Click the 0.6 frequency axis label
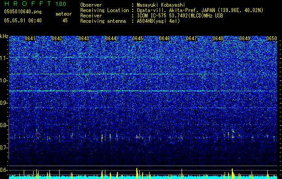Image resolution: width=282 pixels, height=179 pixels. 4,170
